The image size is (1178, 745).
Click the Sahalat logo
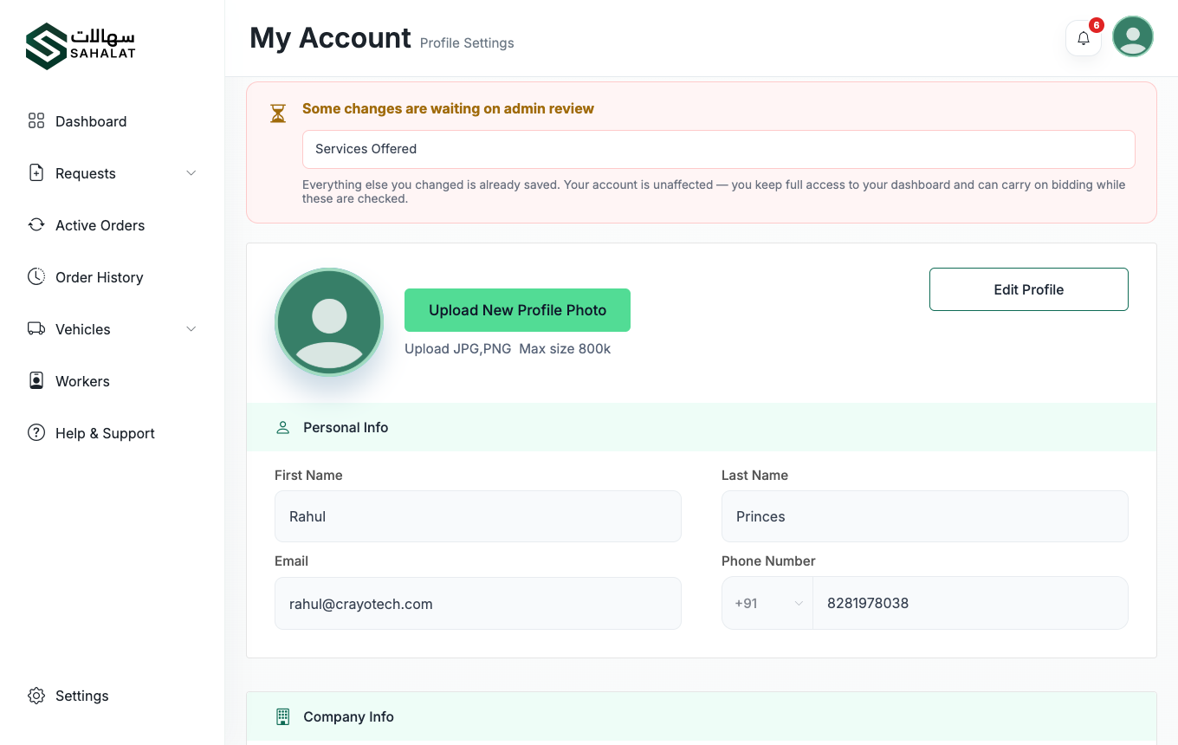(x=81, y=46)
